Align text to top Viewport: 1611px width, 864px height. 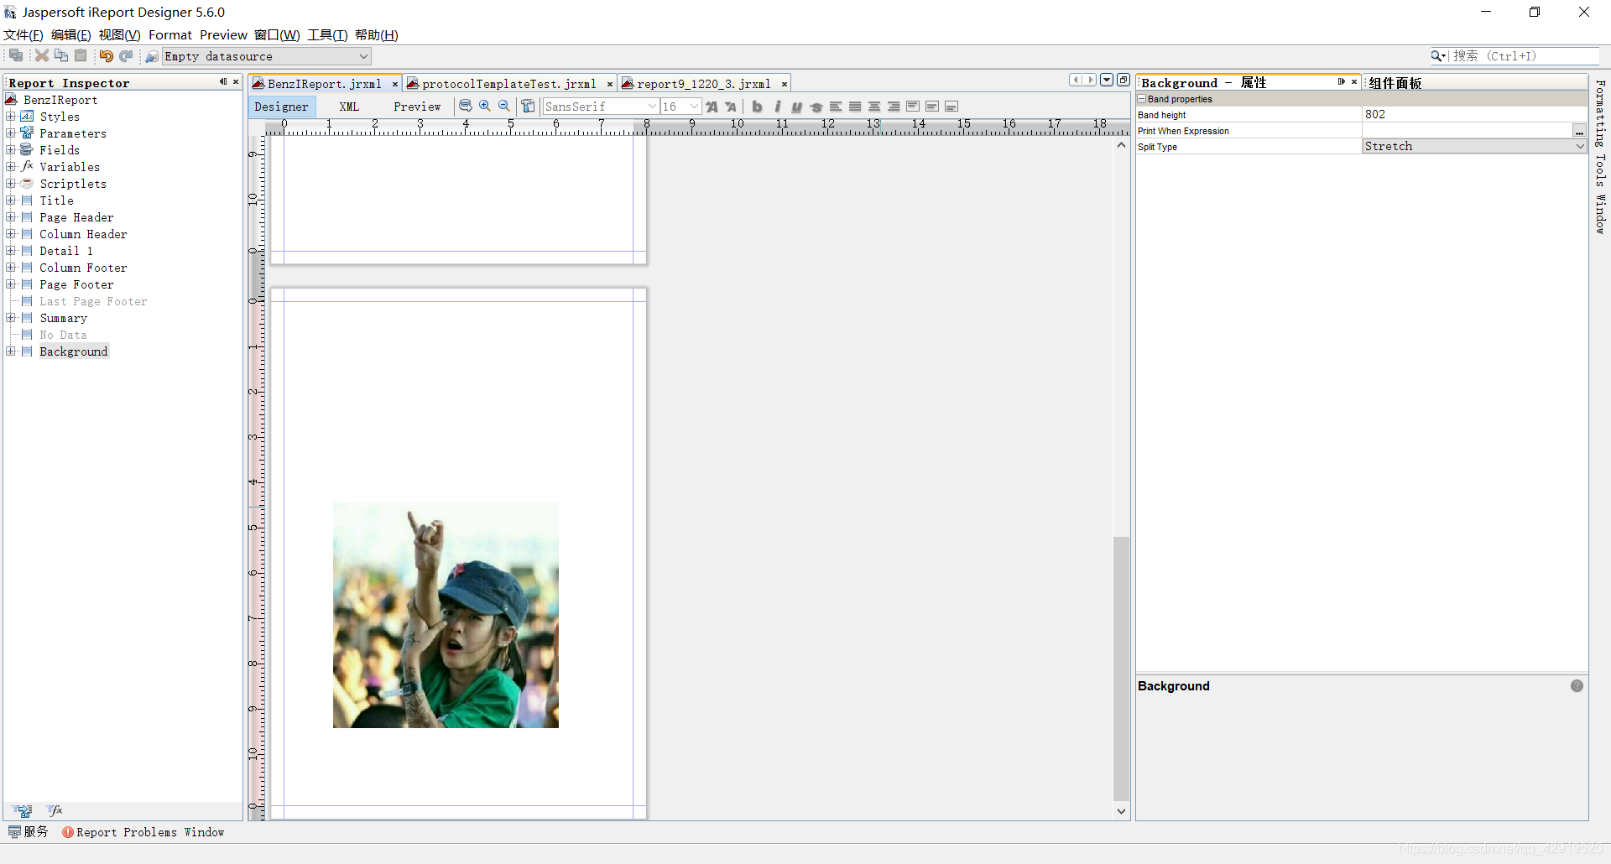coord(913,107)
